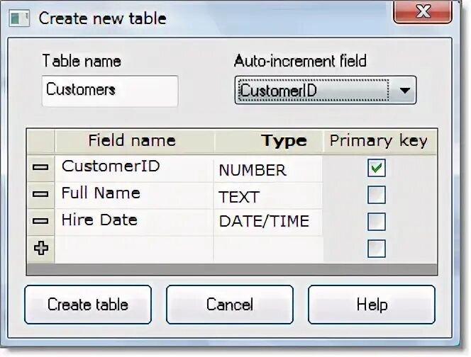Click the Table name input field

click(109, 91)
